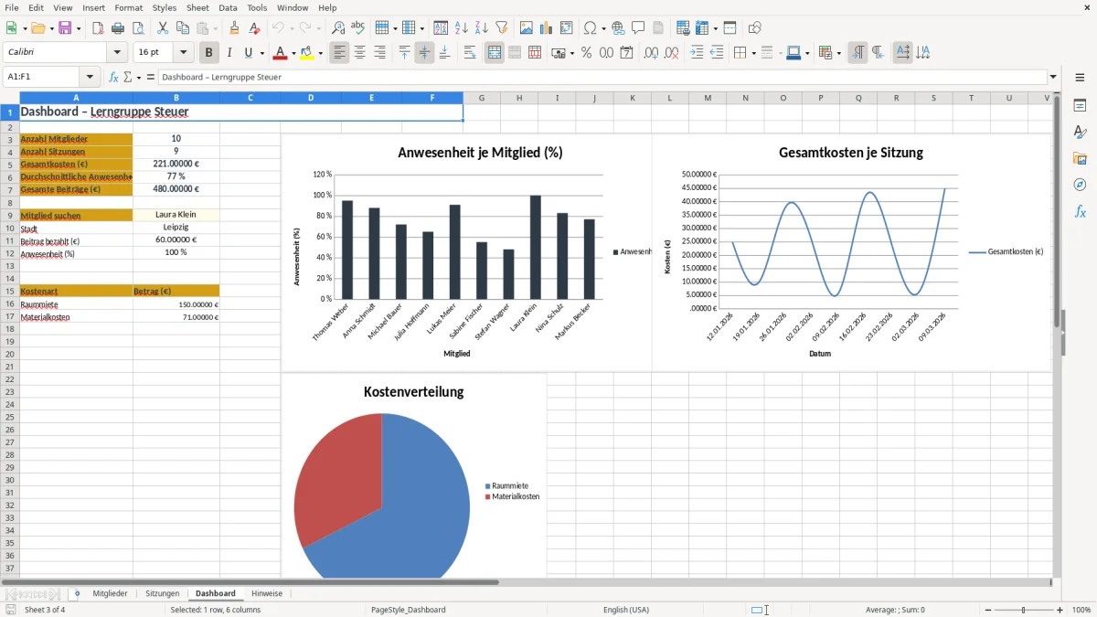Viewport: 1097px width, 617px height.
Task: Copy the selection
Action: point(183,28)
